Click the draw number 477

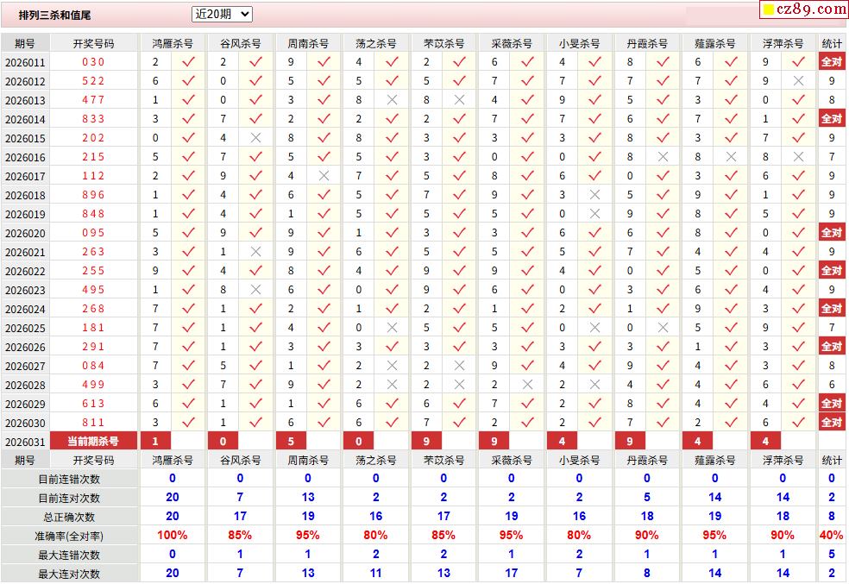(x=93, y=100)
